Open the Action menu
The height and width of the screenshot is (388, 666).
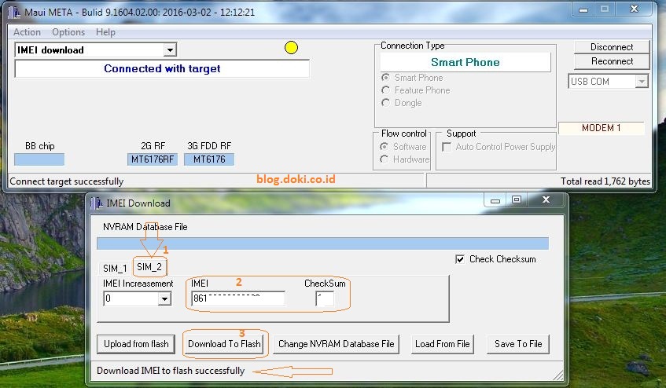pyautogui.click(x=28, y=32)
